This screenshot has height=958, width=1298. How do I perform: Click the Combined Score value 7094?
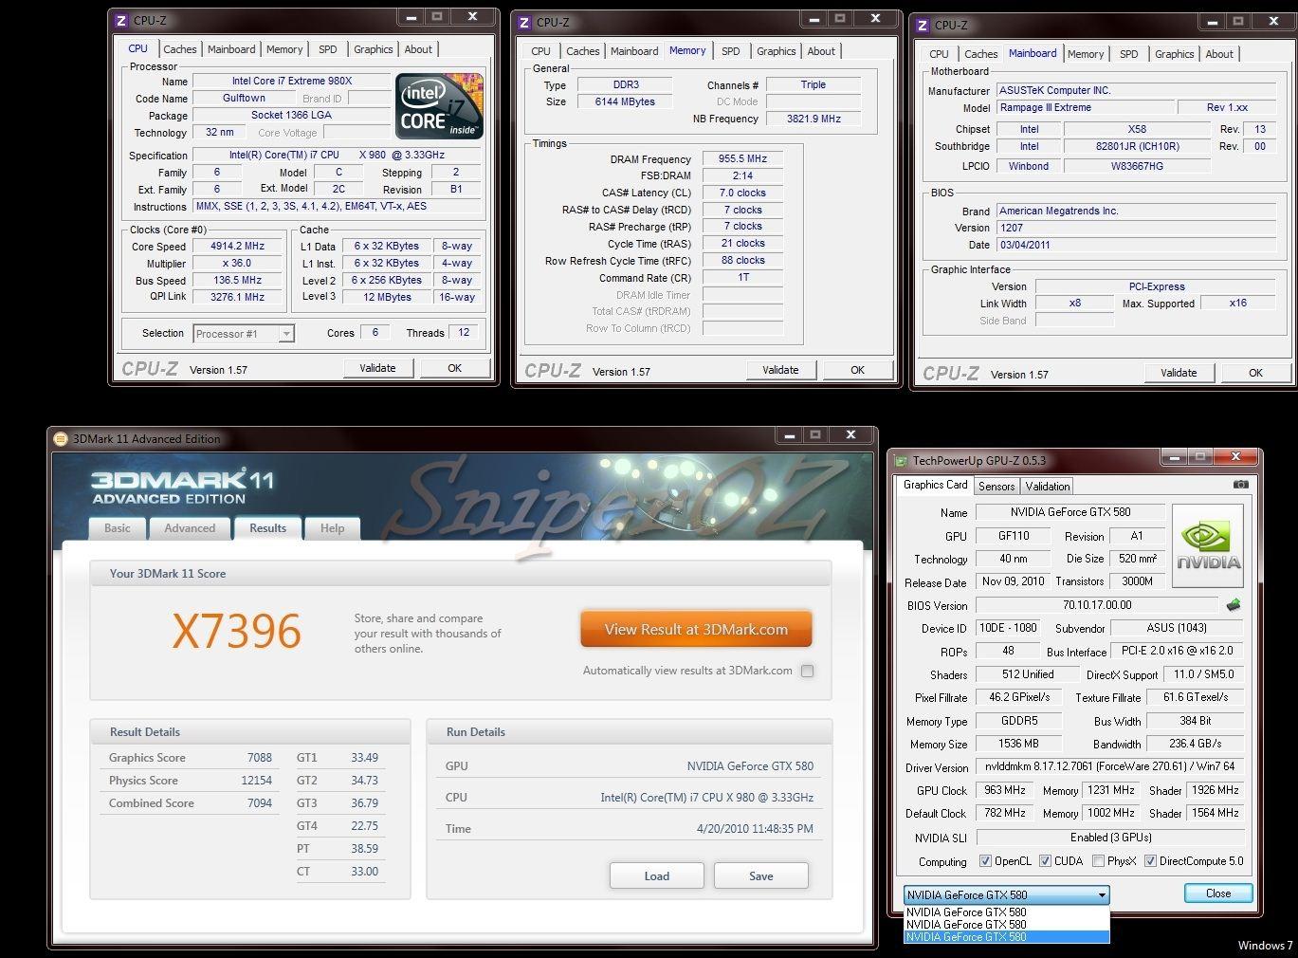coord(259,803)
